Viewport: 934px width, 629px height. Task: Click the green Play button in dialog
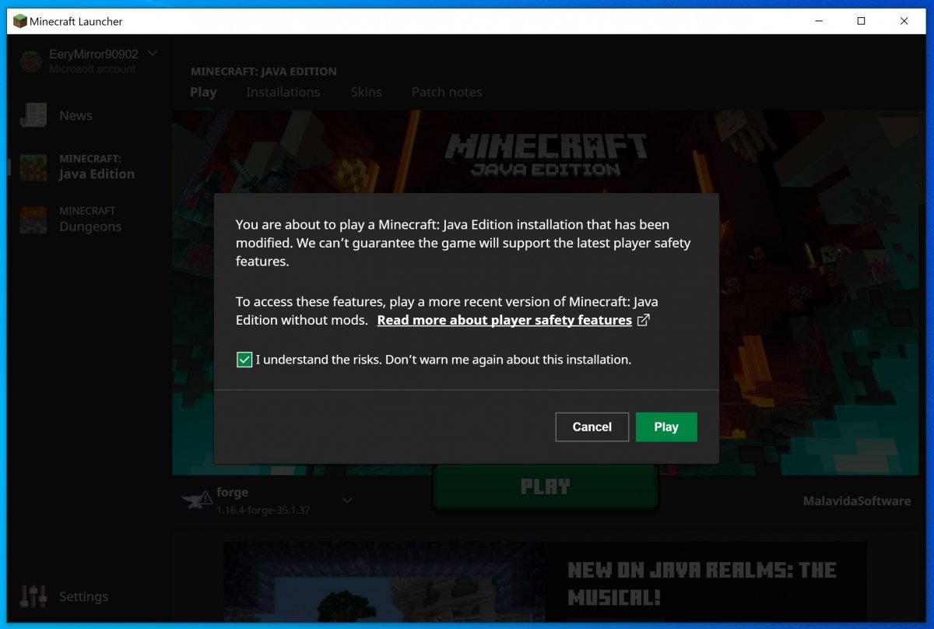pyautogui.click(x=666, y=427)
